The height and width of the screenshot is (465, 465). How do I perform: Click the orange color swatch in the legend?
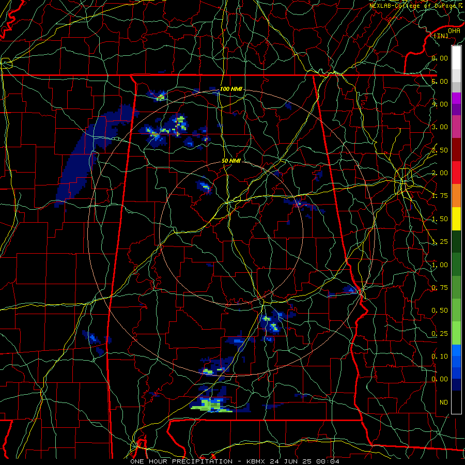pyautogui.click(x=456, y=196)
